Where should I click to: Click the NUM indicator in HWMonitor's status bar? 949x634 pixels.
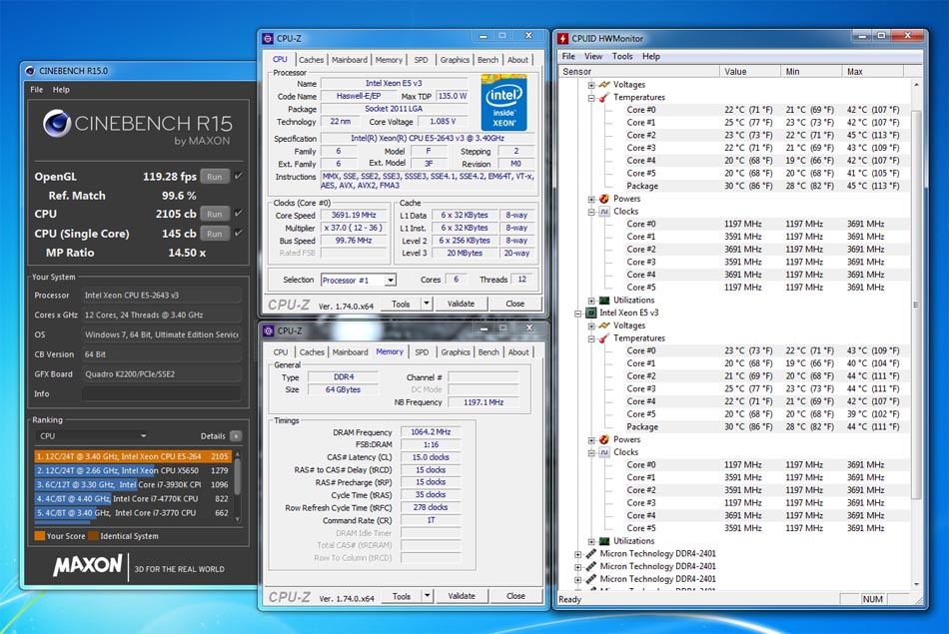(x=872, y=599)
